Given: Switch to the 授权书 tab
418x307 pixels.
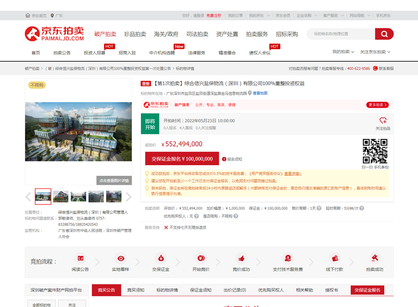Looking at the screenshot, I should [x=332, y=290].
